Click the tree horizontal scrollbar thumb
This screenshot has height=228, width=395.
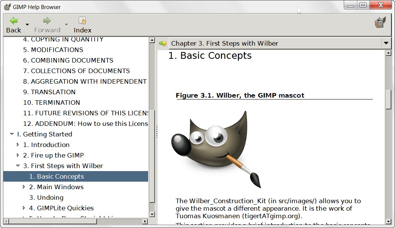[x=53, y=222]
